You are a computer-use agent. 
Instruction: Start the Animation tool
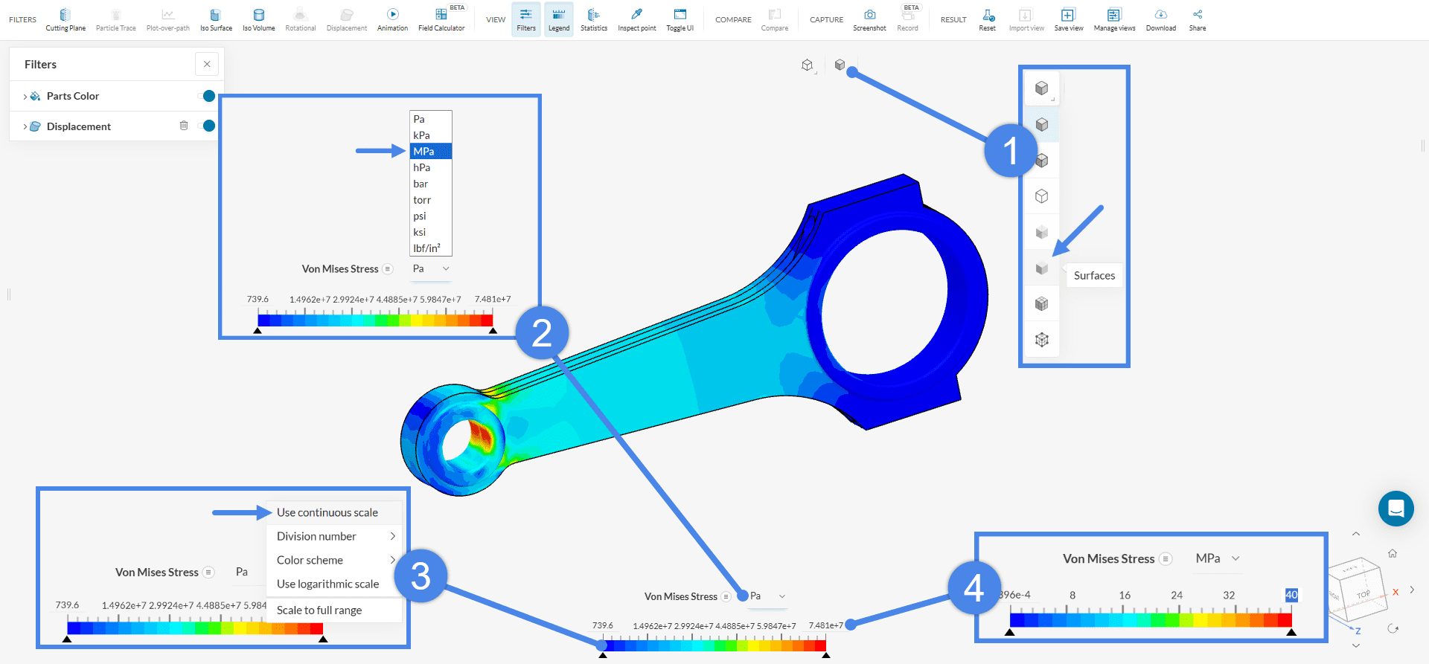coord(392,20)
